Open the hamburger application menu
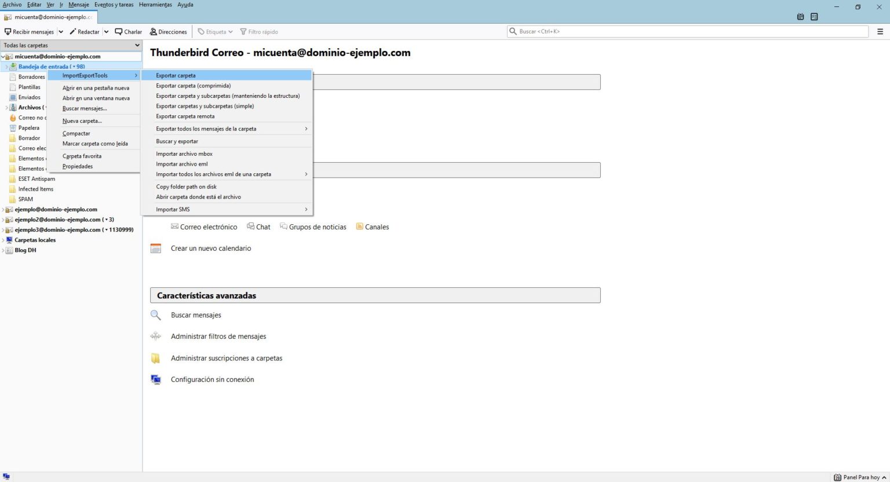890x482 pixels. click(x=880, y=31)
